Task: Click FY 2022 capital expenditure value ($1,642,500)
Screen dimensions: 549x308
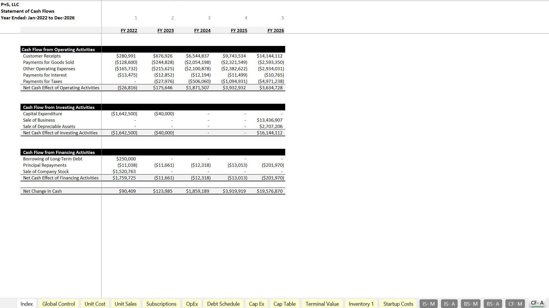Action: [x=124, y=114]
